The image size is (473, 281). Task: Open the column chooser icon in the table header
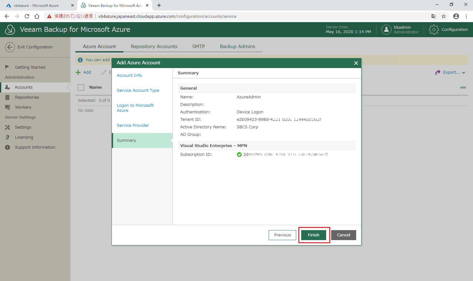(463, 88)
